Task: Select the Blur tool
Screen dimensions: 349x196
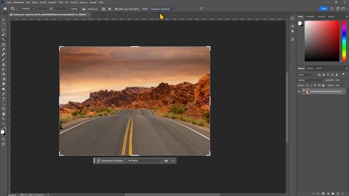Action: pyautogui.click(x=3, y=84)
